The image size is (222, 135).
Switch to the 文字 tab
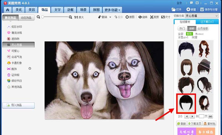click(x=57, y=10)
